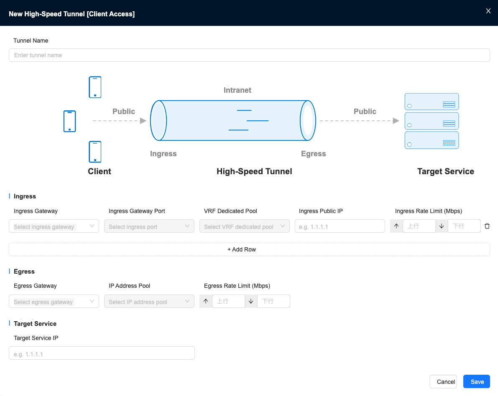Click ingress rate limit down-arrow icon
Image resolution: width=498 pixels, height=396 pixels.
(x=442, y=226)
